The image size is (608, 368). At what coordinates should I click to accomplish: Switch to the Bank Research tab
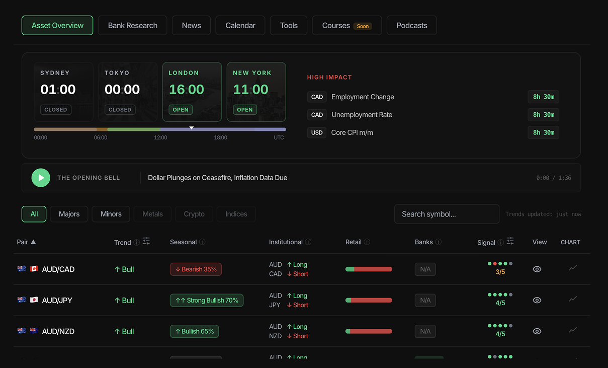pos(132,25)
